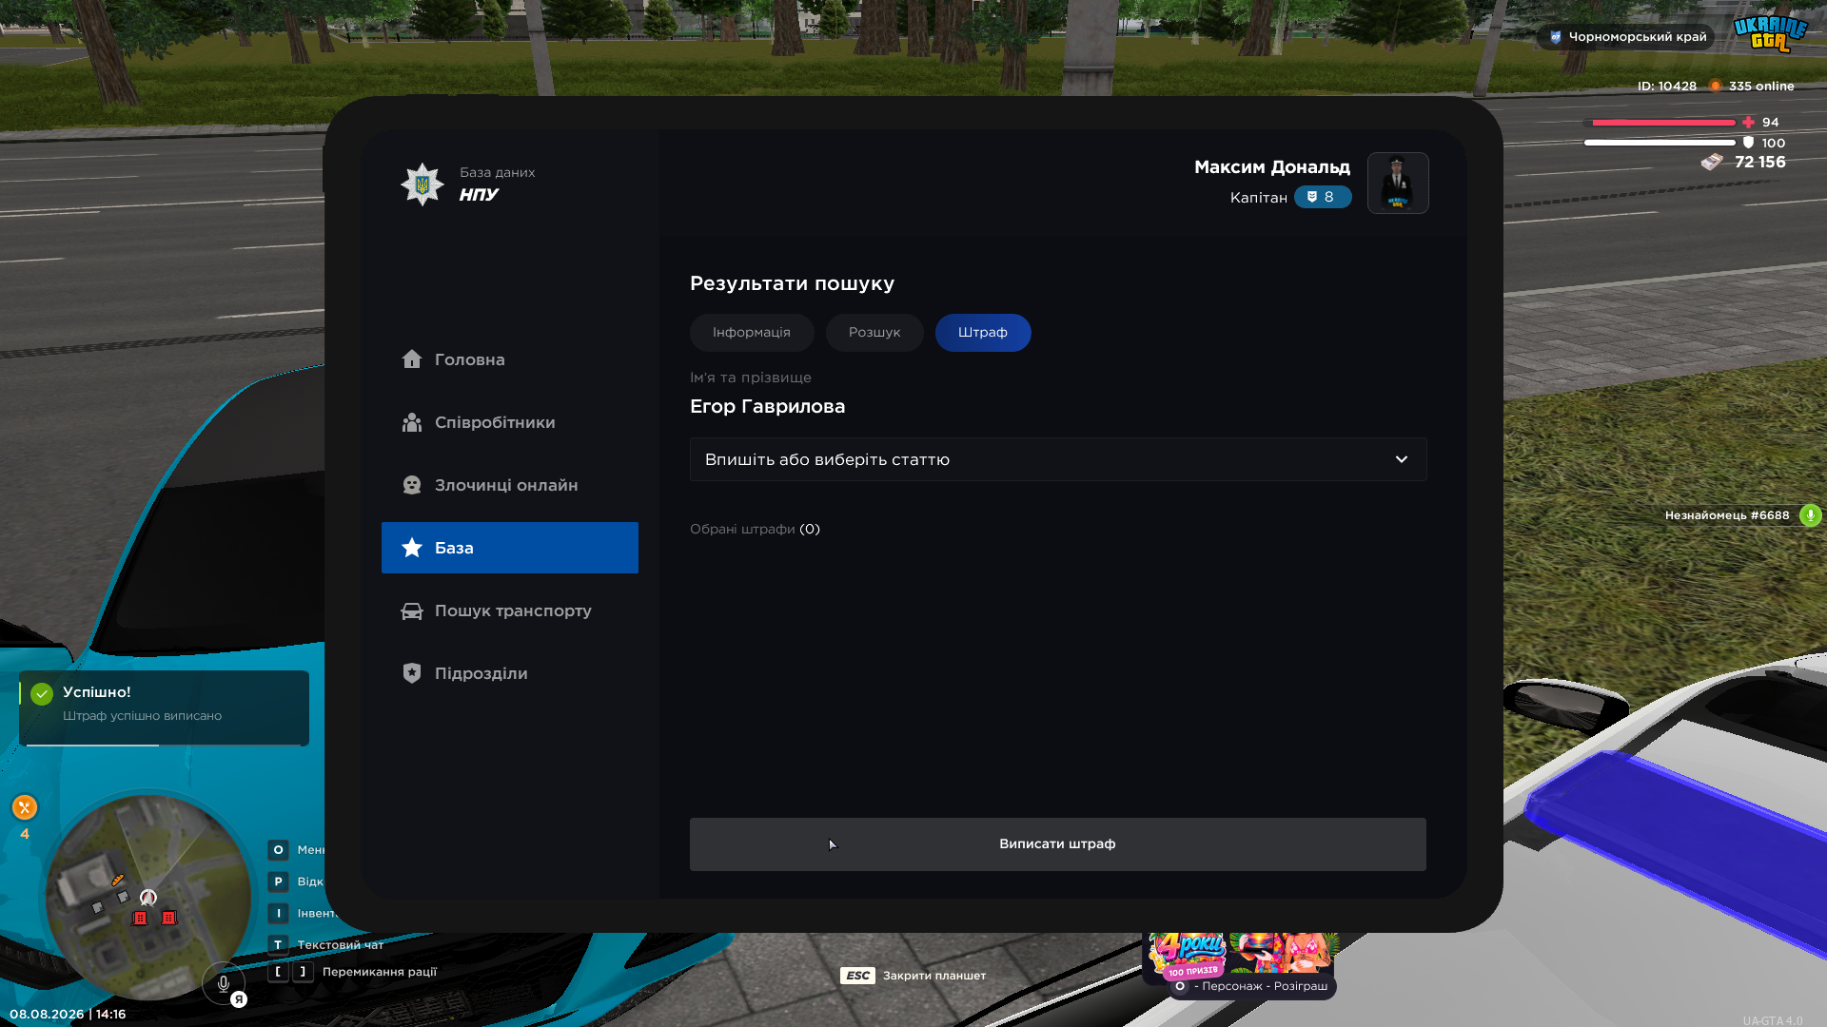
Task: Open the article selection dropdown
Action: point(1058,459)
